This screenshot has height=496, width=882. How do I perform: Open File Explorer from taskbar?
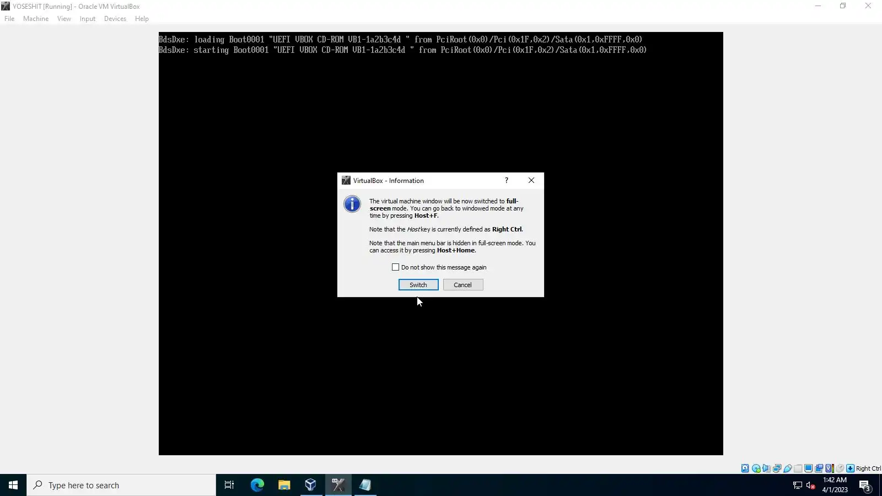[x=284, y=485]
